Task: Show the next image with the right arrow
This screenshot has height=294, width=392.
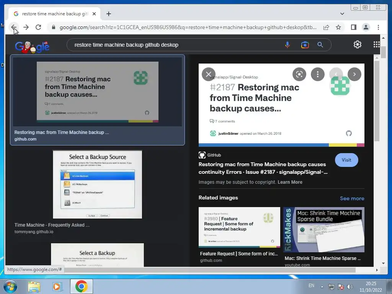Action: [x=354, y=74]
